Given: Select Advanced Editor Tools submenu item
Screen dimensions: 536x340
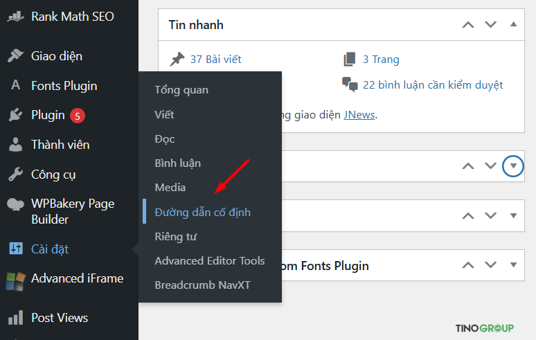Looking at the screenshot, I should 210,261.
